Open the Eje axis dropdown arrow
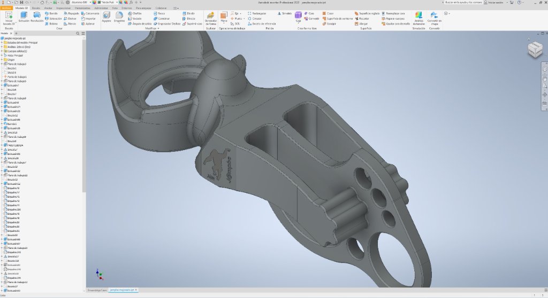The width and height of the screenshot is (548, 298). click(240, 13)
